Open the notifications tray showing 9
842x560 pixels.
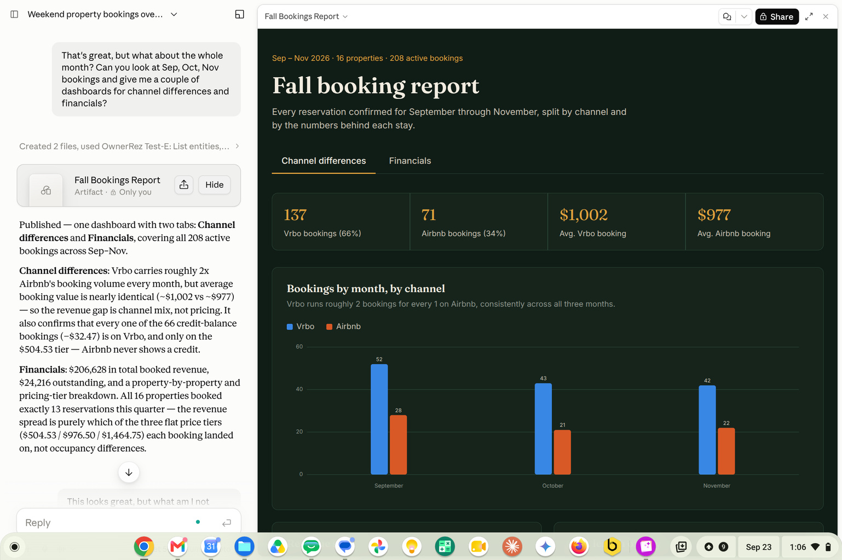point(716,547)
